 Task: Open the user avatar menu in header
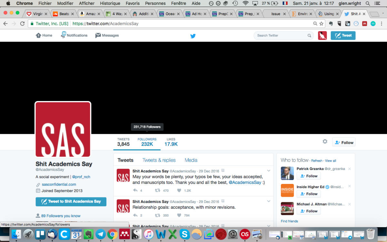pos(322,35)
